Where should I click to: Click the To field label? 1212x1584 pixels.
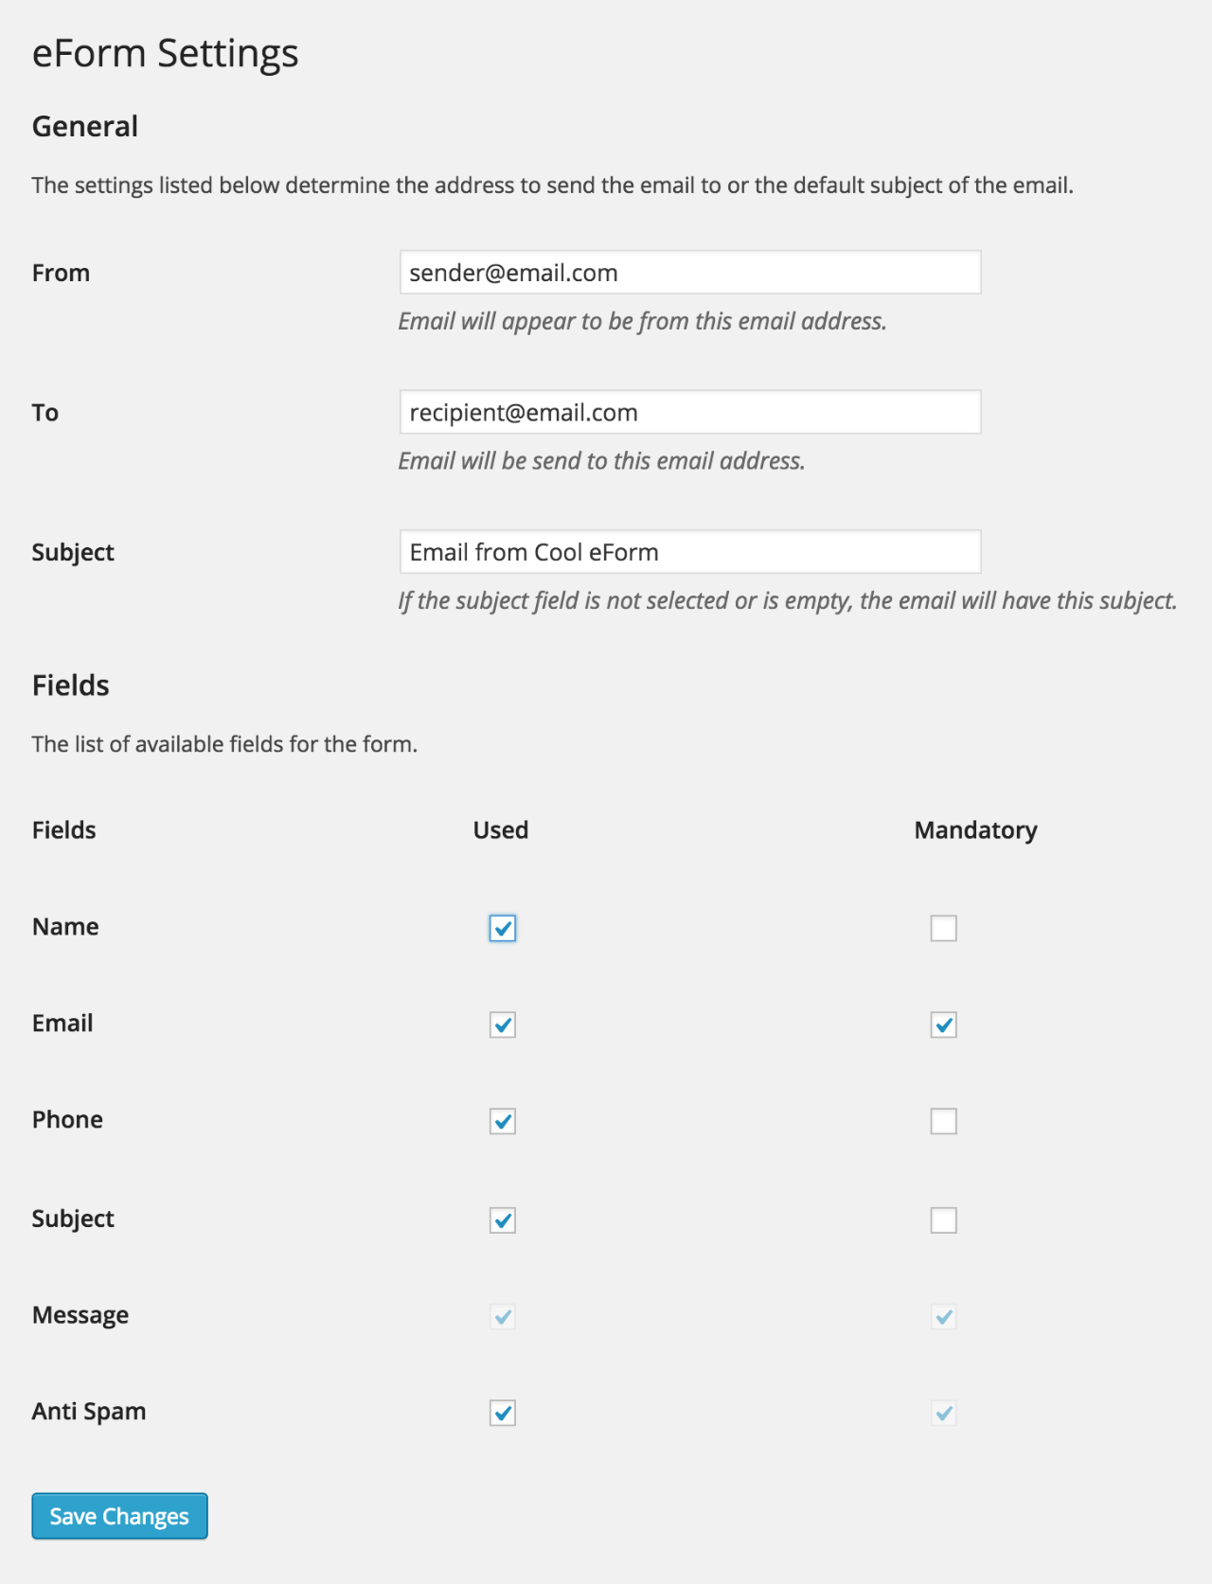click(45, 412)
